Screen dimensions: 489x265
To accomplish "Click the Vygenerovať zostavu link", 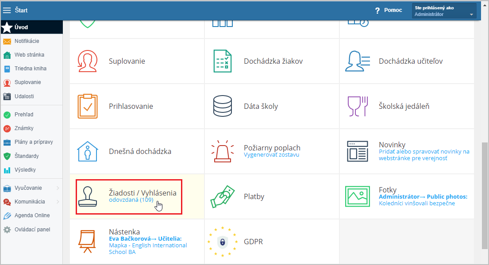I will (271, 155).
